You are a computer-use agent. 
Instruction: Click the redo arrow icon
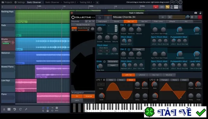pyautogui.click(x=20, y=109)
